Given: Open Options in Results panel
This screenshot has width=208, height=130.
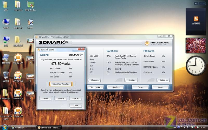Looking at the screenshot, I should click(164, 80).
